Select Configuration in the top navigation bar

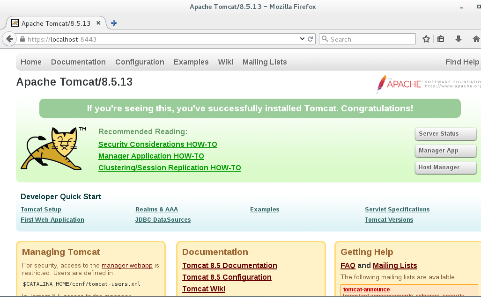coord(140,62)
